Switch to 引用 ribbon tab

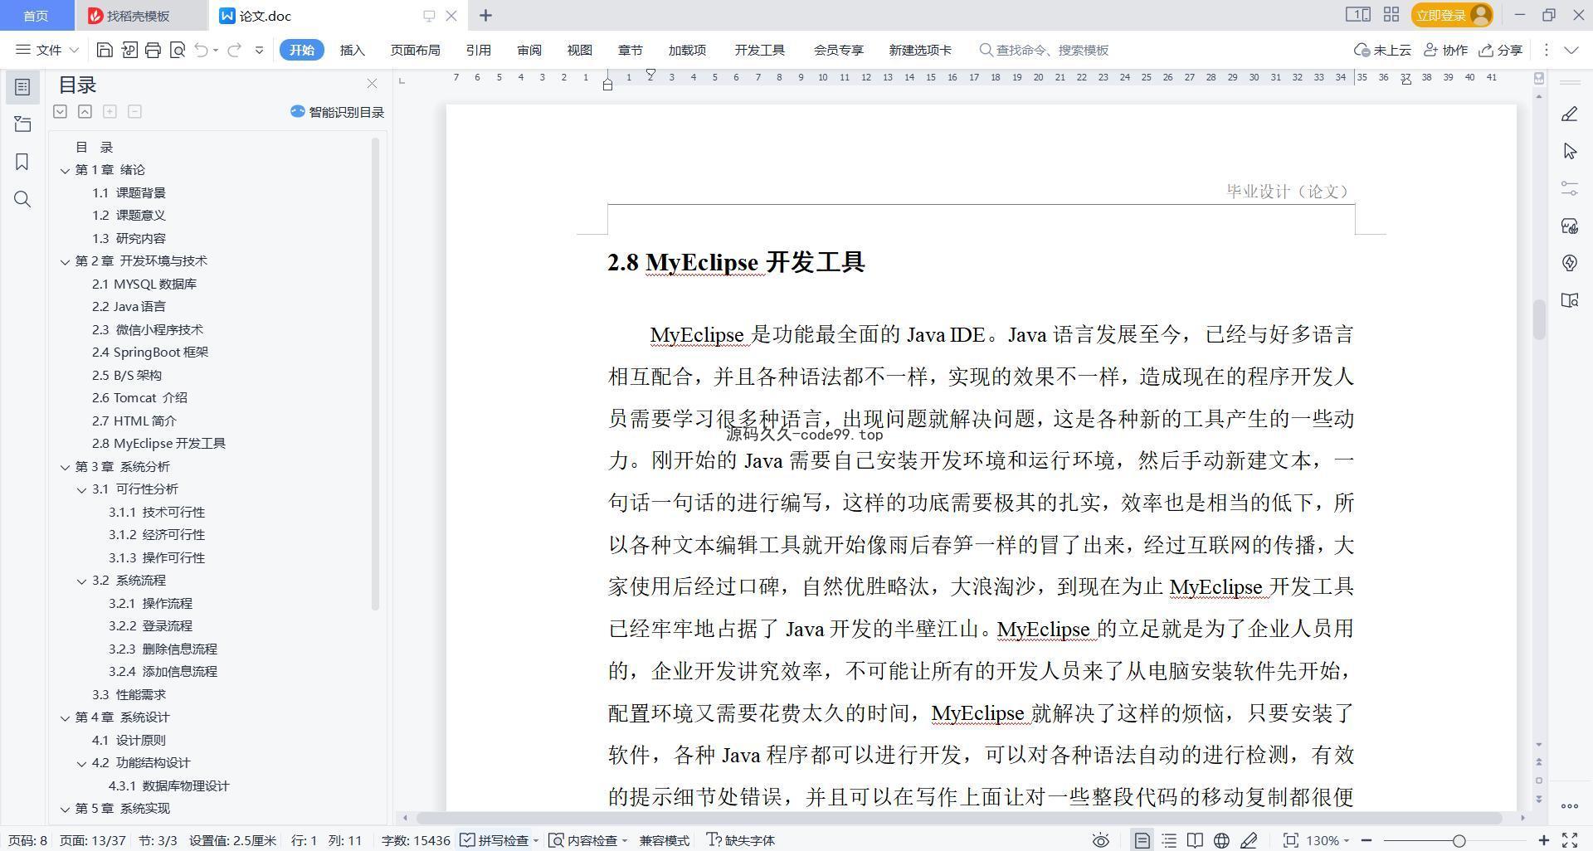(478, 50)
